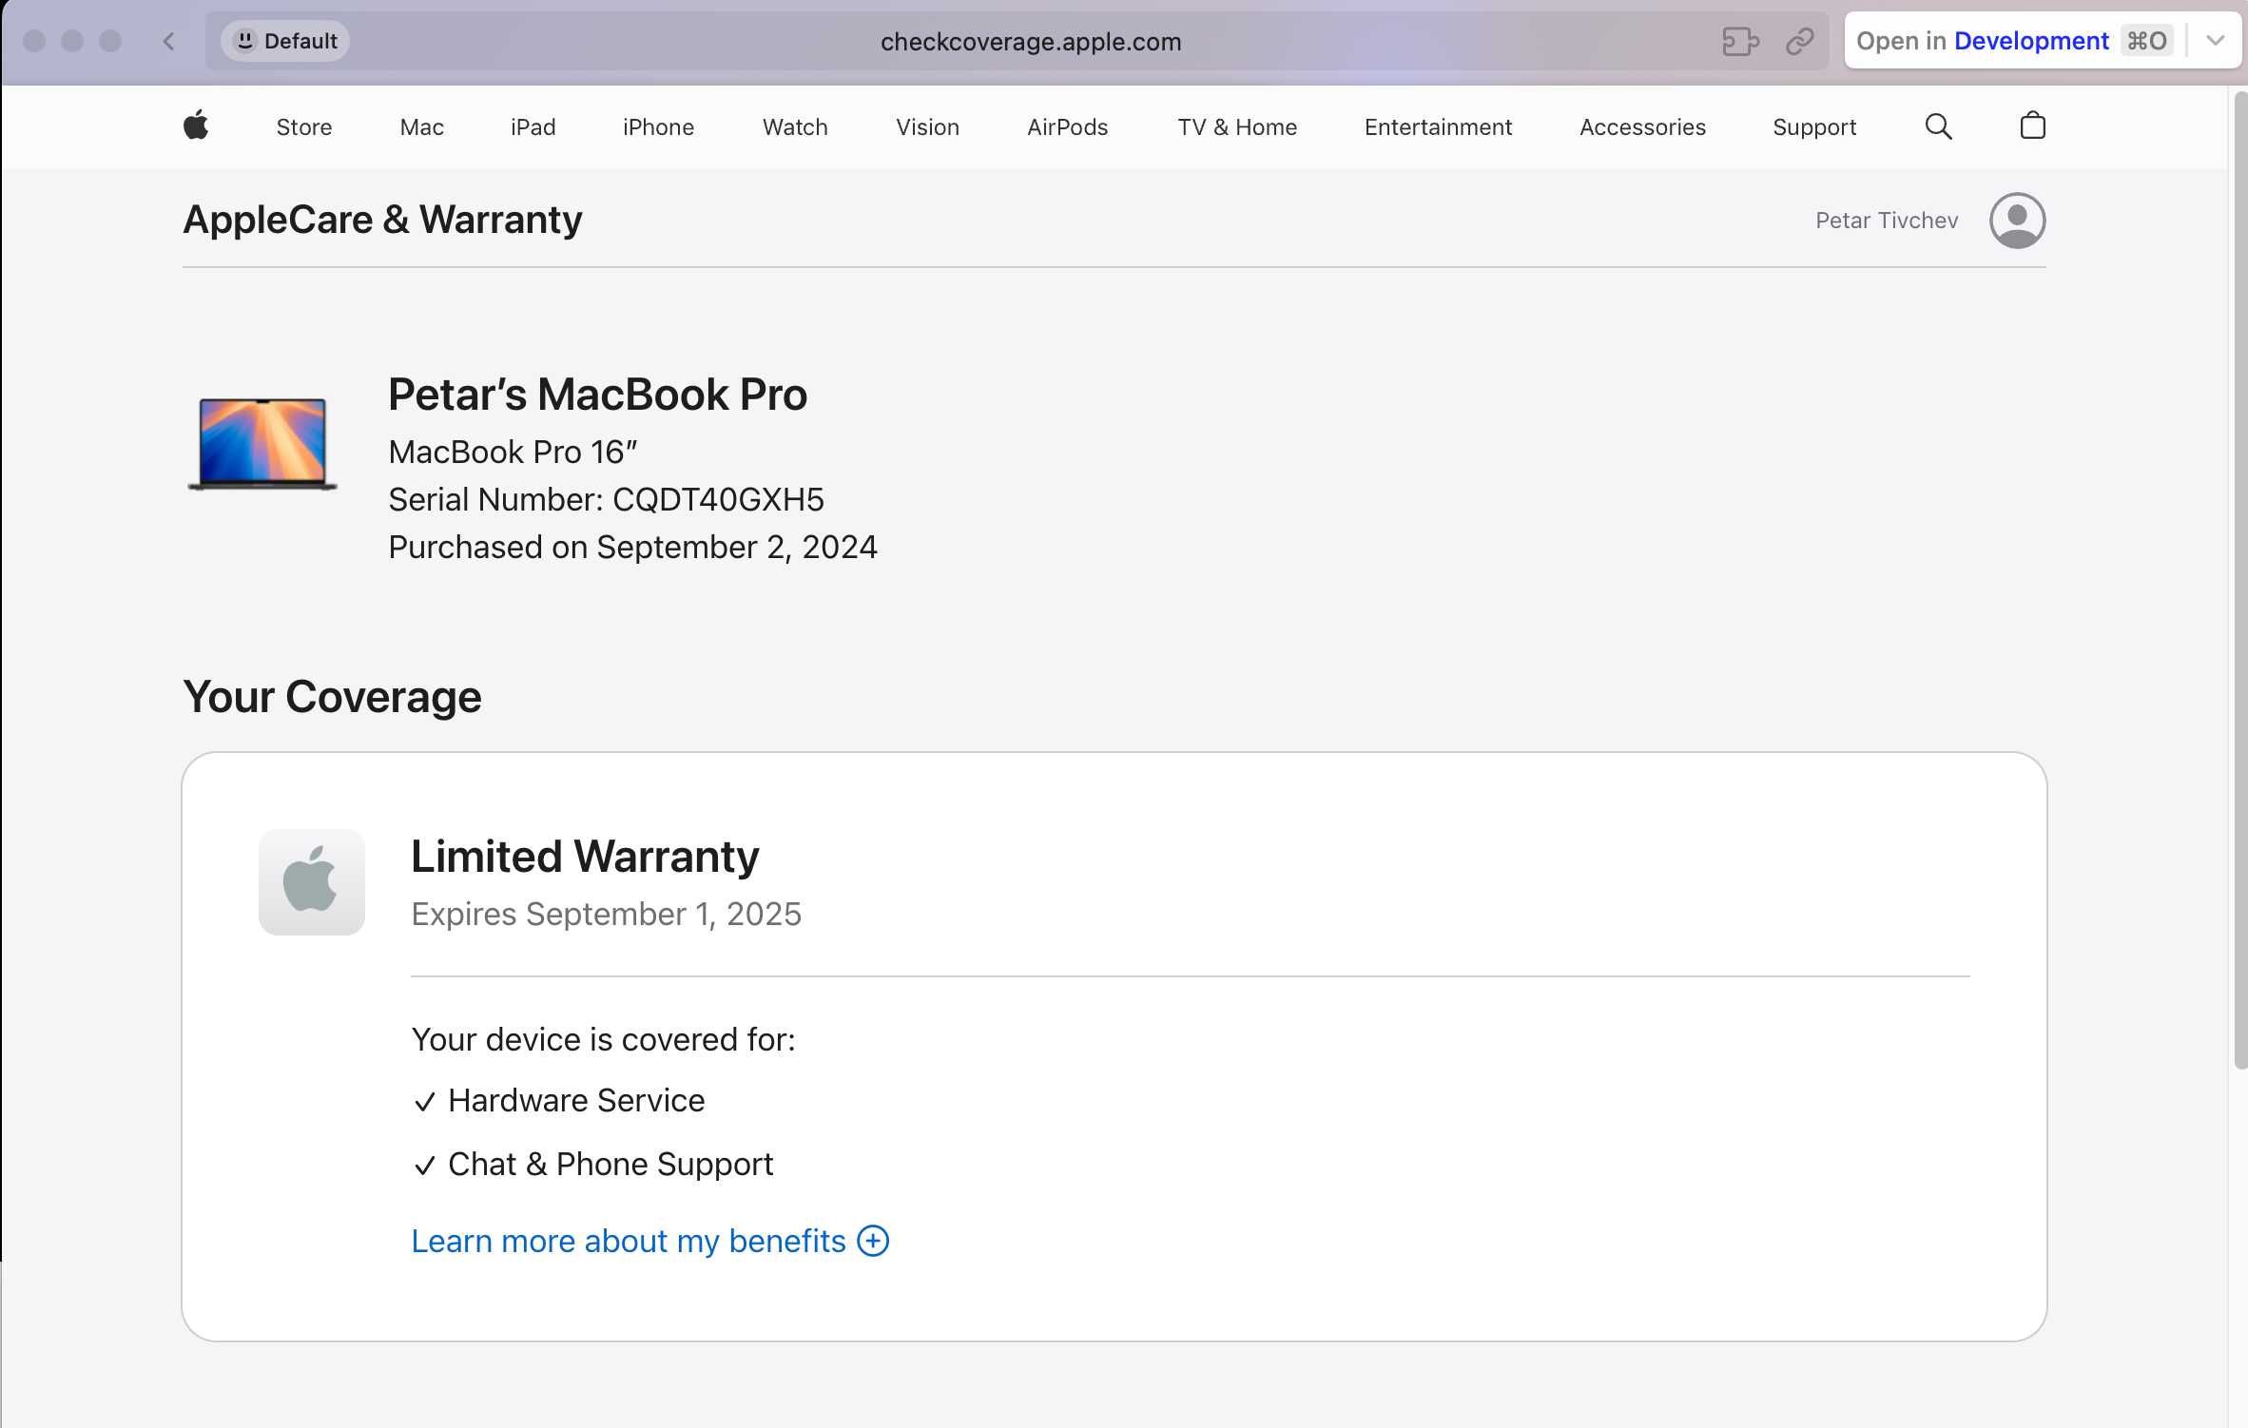The width and height of the screenshot is (2248, 1428).
Task: Click the Limited Warranty Apple tile icon
Action: coord(312,881)
